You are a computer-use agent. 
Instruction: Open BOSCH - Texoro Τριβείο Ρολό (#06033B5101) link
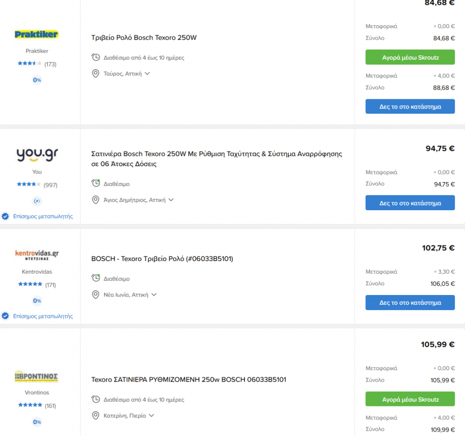(162, 259)
